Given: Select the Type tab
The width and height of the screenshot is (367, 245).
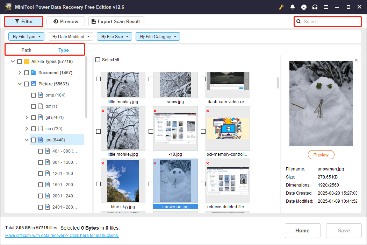Looking at the screenshot, I should [x=64, y=50].
